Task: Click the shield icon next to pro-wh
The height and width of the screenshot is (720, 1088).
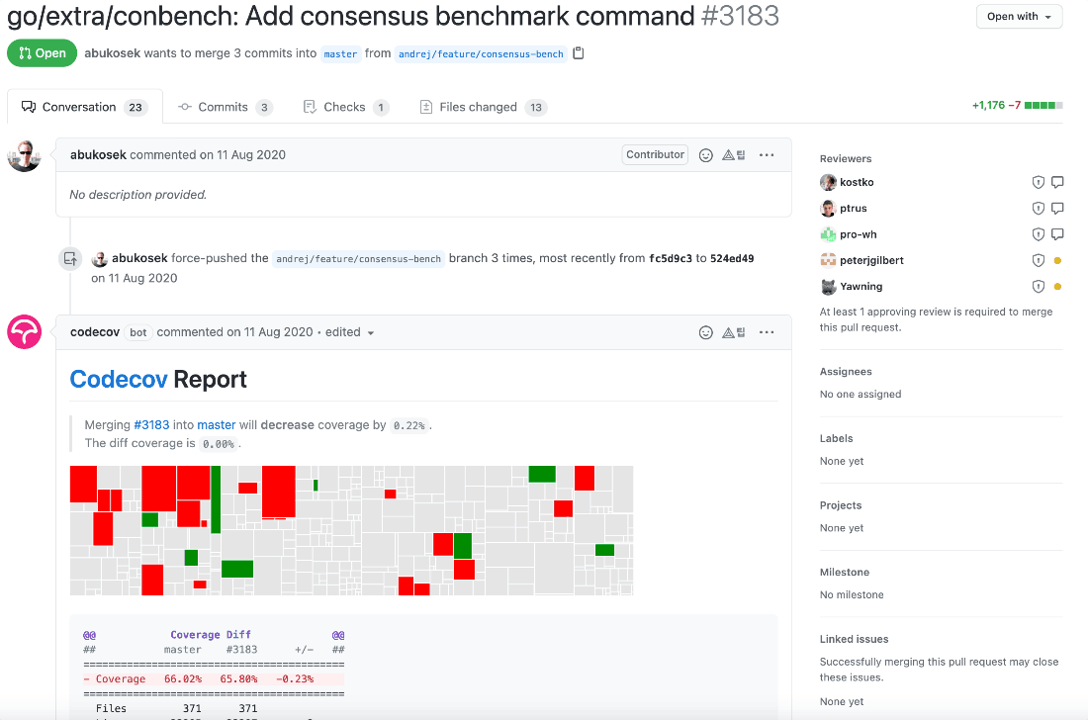Action: (1038, 234)
